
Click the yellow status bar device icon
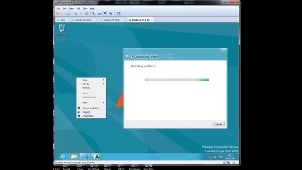point(234,163)
